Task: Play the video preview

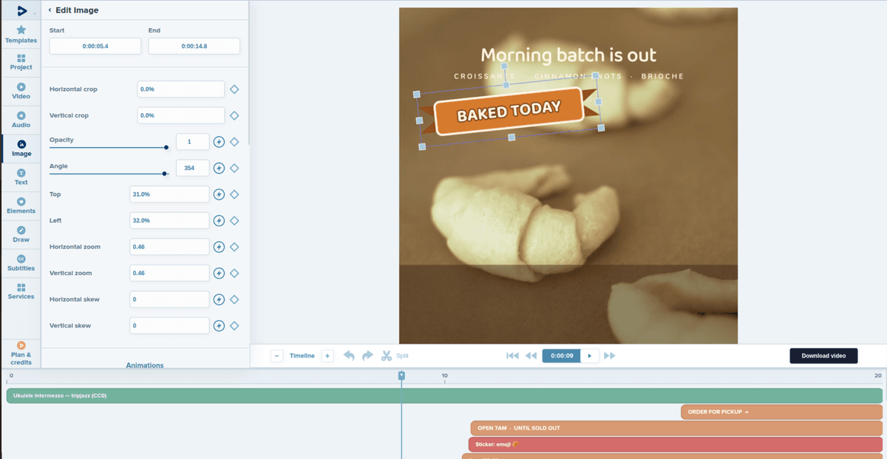Action: pos(590,356)
